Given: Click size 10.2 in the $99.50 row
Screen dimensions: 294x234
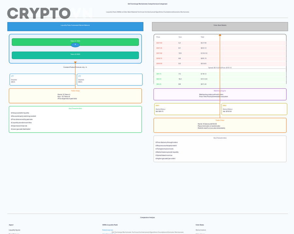Looking at the screenshot, I should point(180,79).
